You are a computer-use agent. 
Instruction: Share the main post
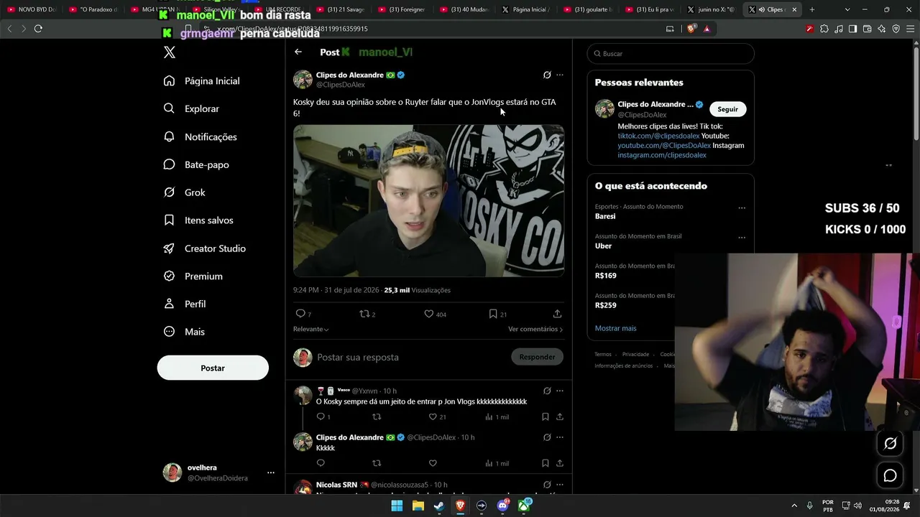pos(557,314)
